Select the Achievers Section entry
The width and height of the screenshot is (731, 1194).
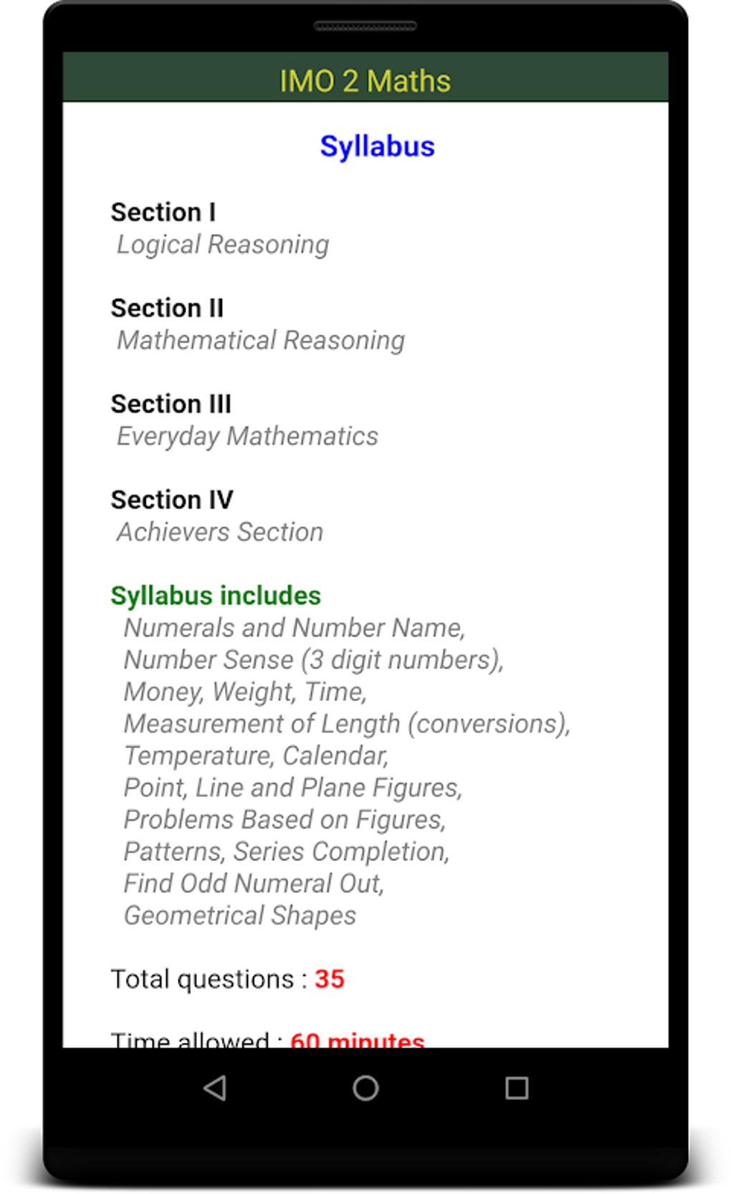click(x=220, y=532)
